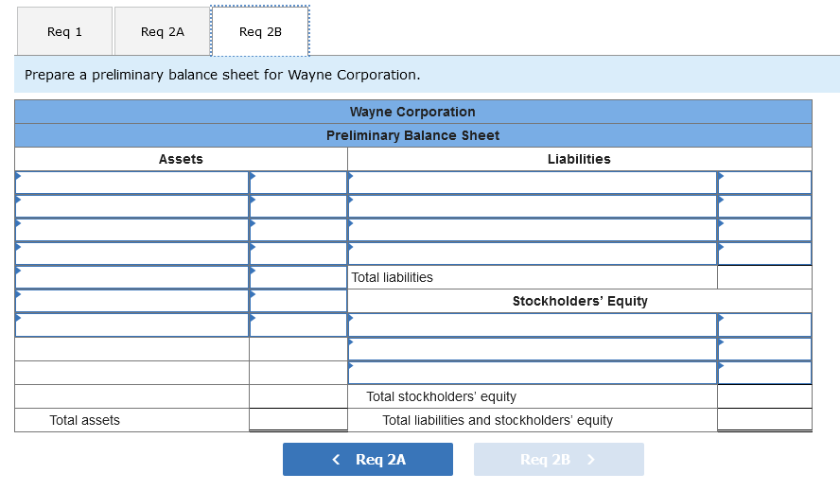
Task: Click the Total liabilities and stockholders' equity amount cell
Action: [x=764, y=420]
